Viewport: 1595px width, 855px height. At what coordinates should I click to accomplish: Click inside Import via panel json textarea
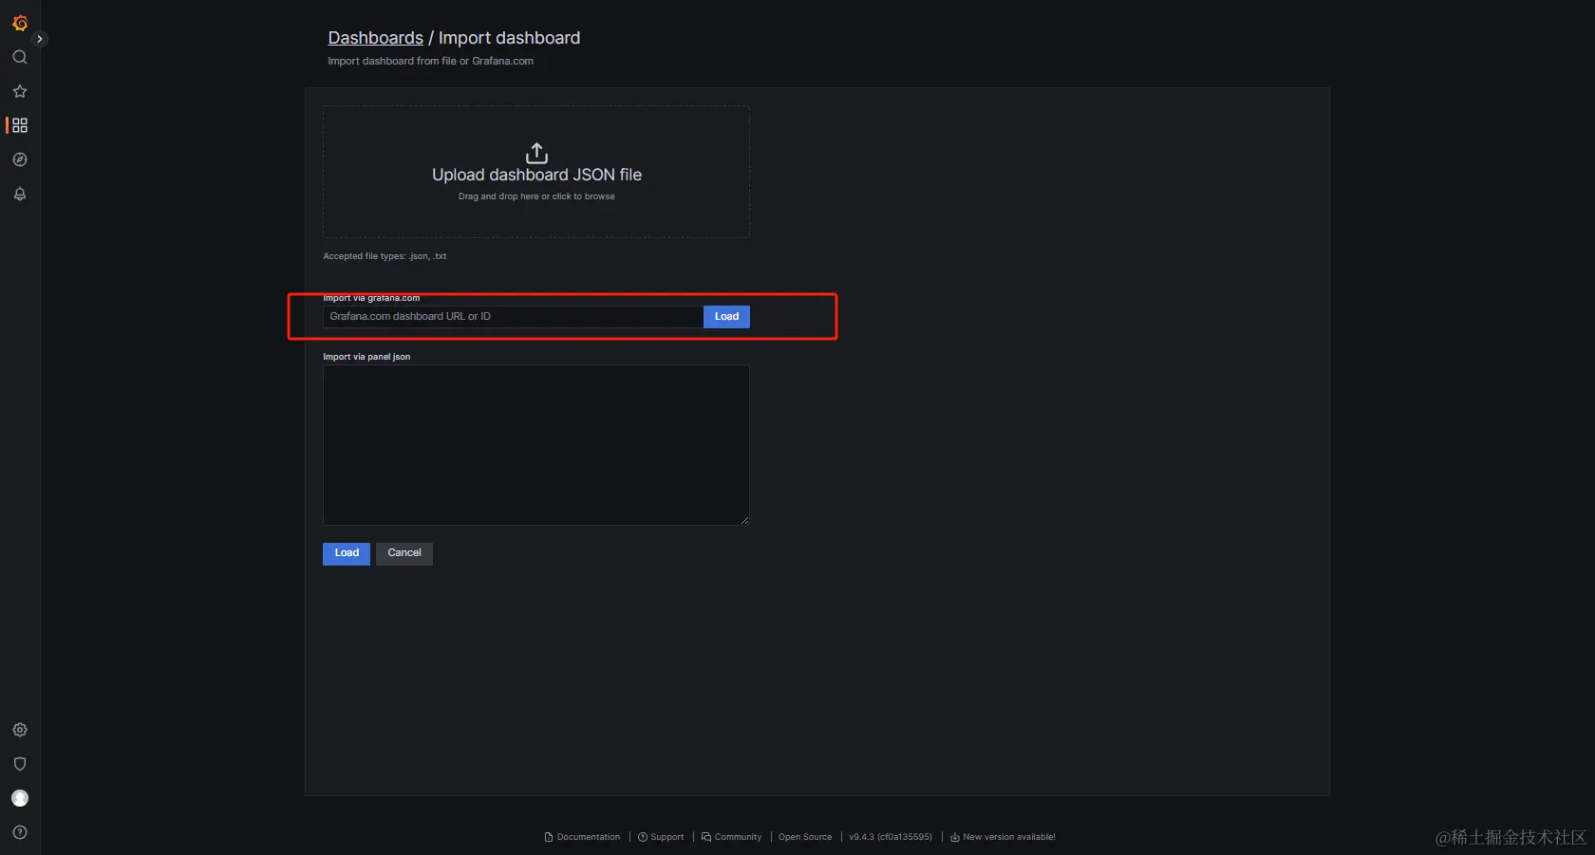coord(536,445)
